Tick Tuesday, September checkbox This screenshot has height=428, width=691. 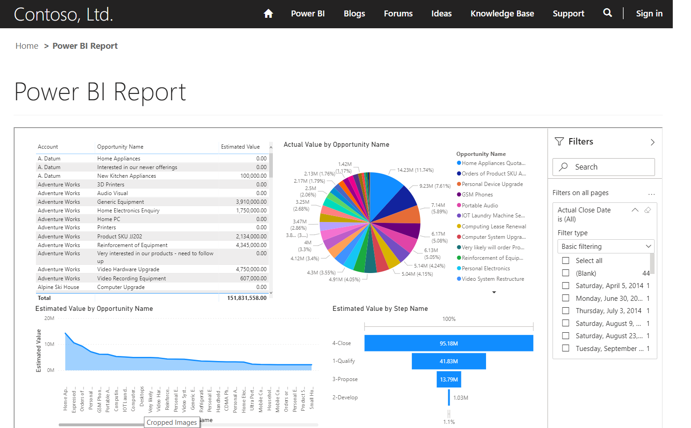tap(566, 348)
